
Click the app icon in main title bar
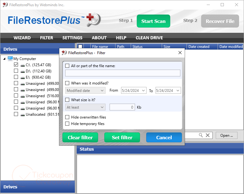point(5,5)
